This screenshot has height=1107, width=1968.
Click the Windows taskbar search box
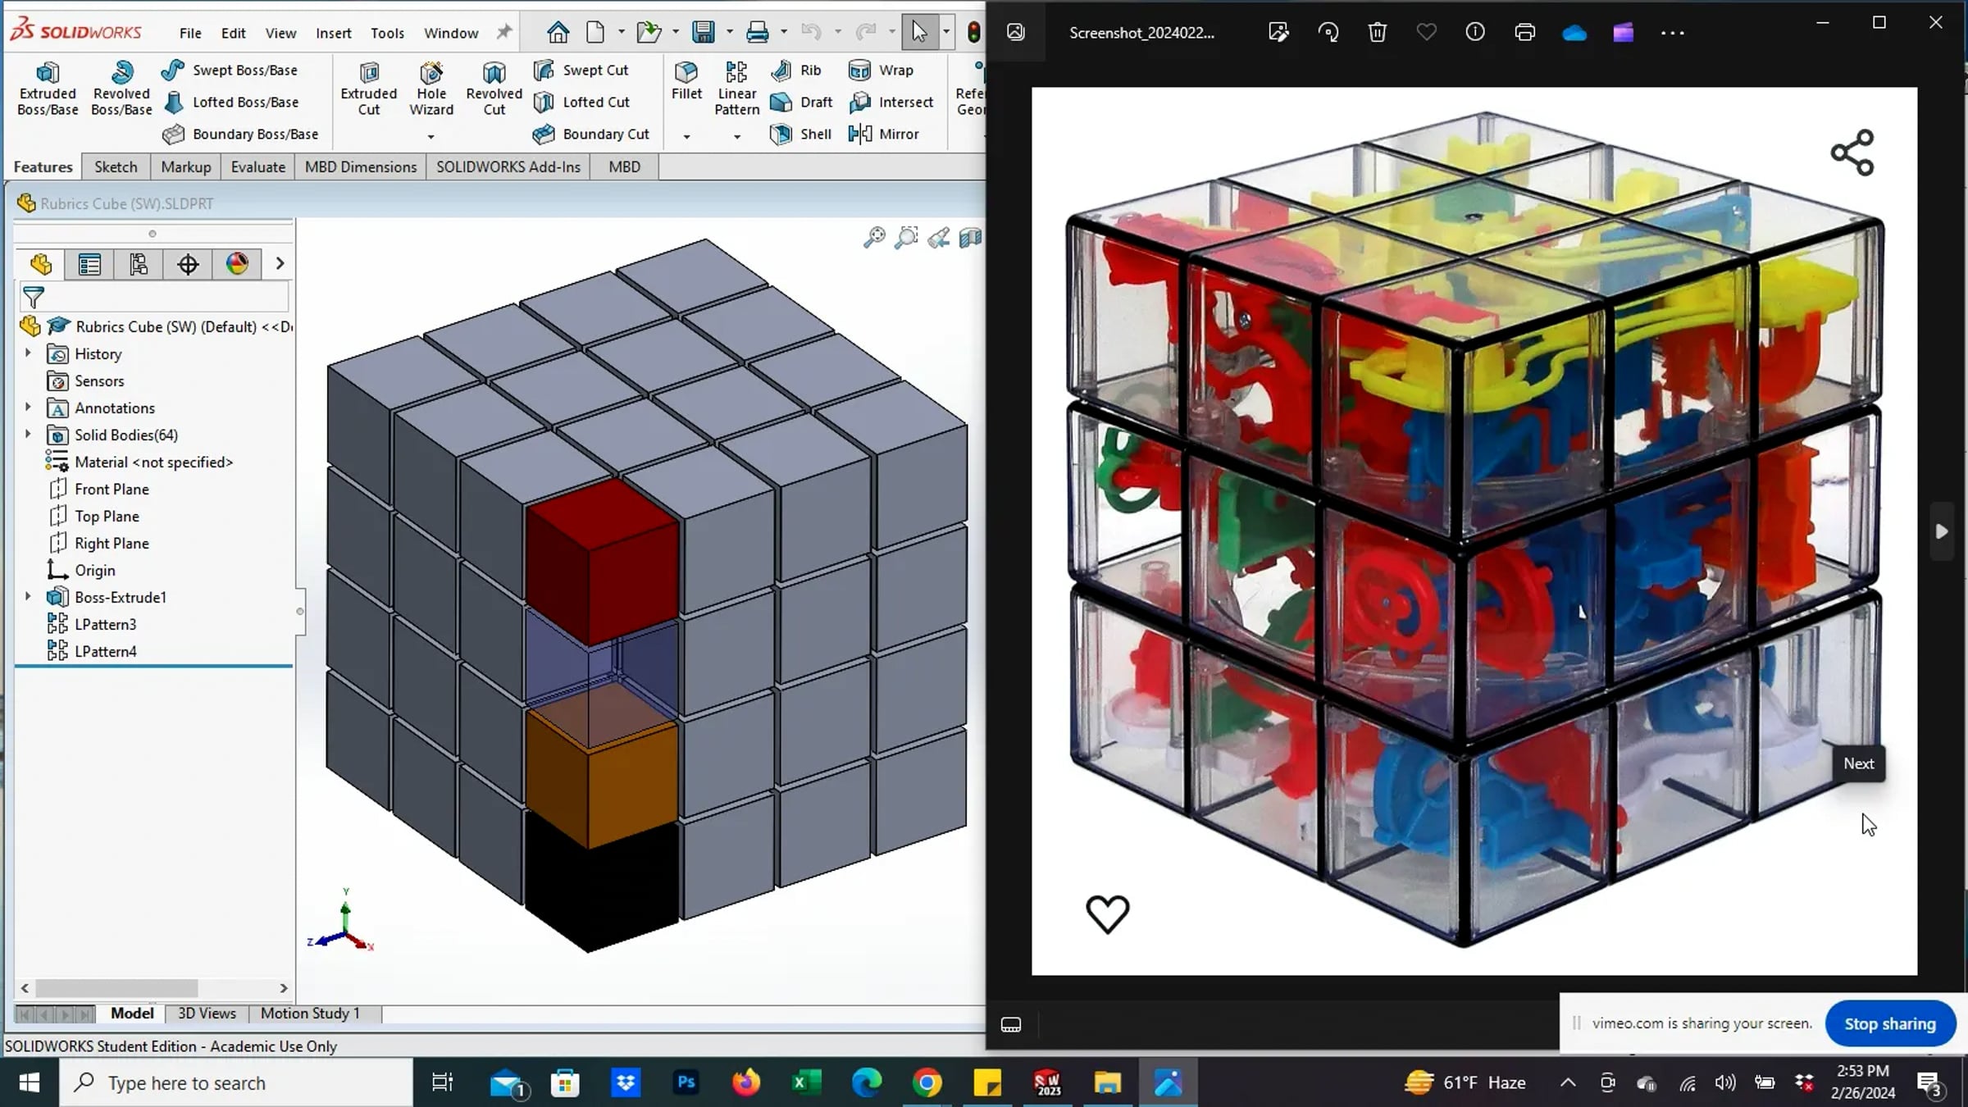tap(237, 1082)
